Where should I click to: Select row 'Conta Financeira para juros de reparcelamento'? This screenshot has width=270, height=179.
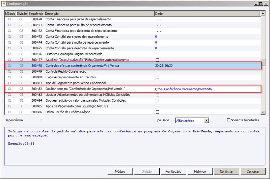132,19
